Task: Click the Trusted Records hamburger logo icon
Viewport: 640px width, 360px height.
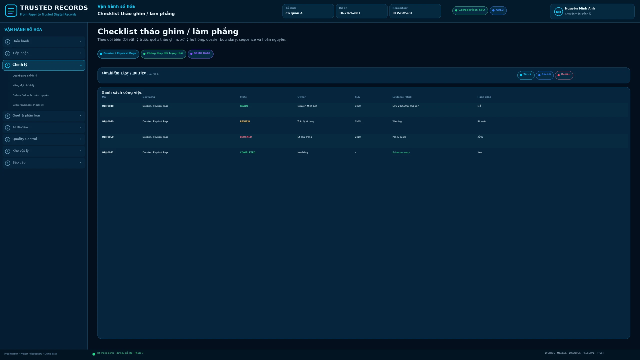Action: coord(11,11)
